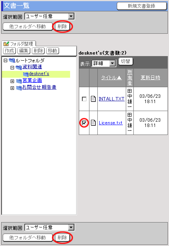Open the License.txt document link
Image resolution: width=169 pixels, height=246 pixels.
click(x=111, y=123)
